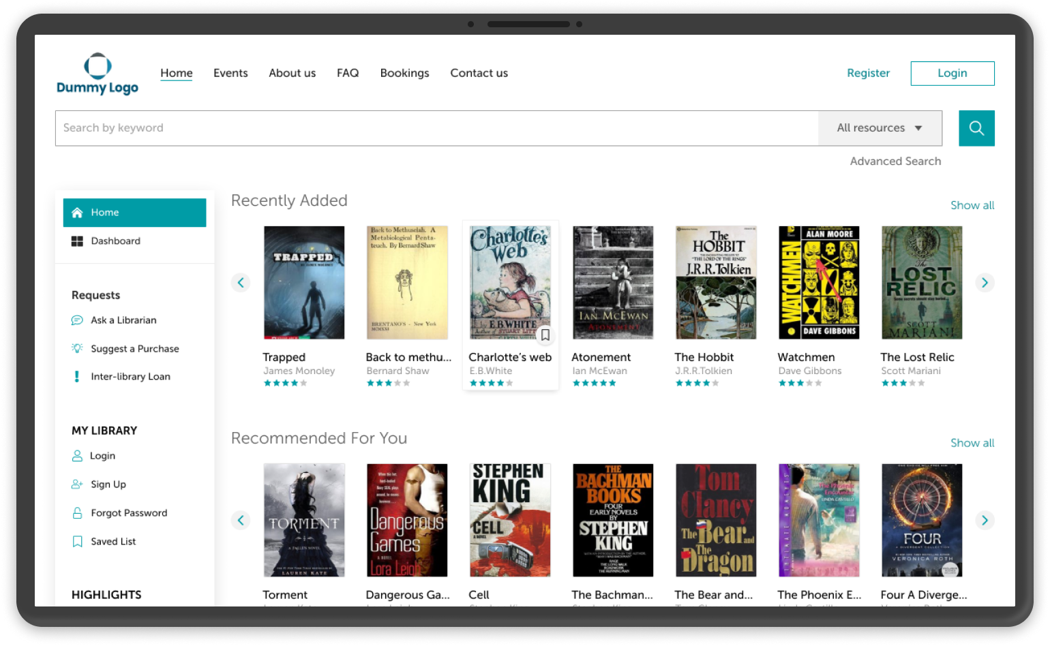This screenshot has width=1050, height=646.
Task: Click the Charlotte's web title
Action: point(510,357)
